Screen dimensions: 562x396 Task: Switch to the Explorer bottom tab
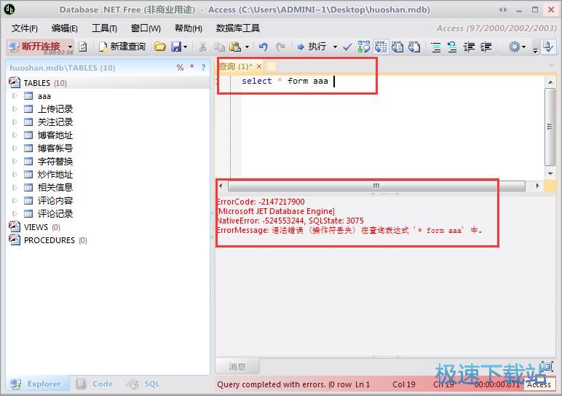(37, 384)
